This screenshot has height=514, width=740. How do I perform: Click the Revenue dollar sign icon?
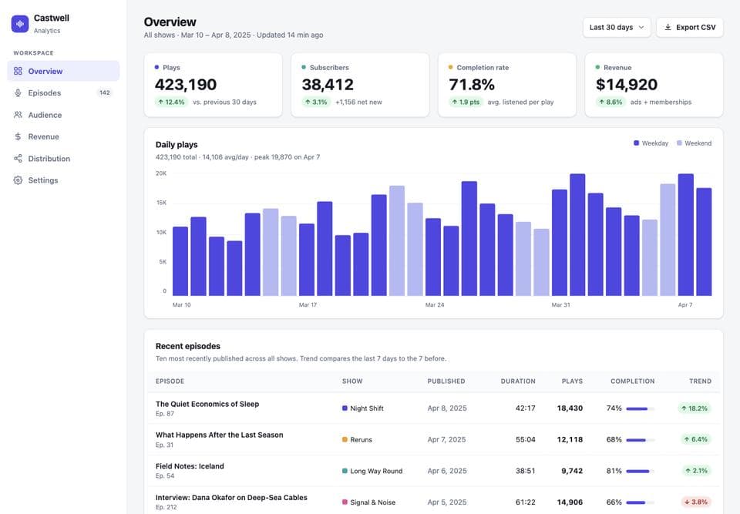tap(18, 136)
